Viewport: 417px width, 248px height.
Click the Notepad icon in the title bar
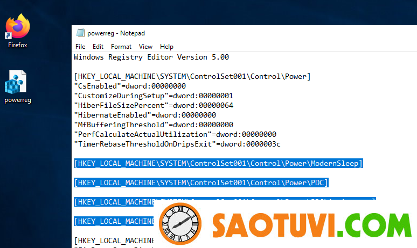coord(80,33)
